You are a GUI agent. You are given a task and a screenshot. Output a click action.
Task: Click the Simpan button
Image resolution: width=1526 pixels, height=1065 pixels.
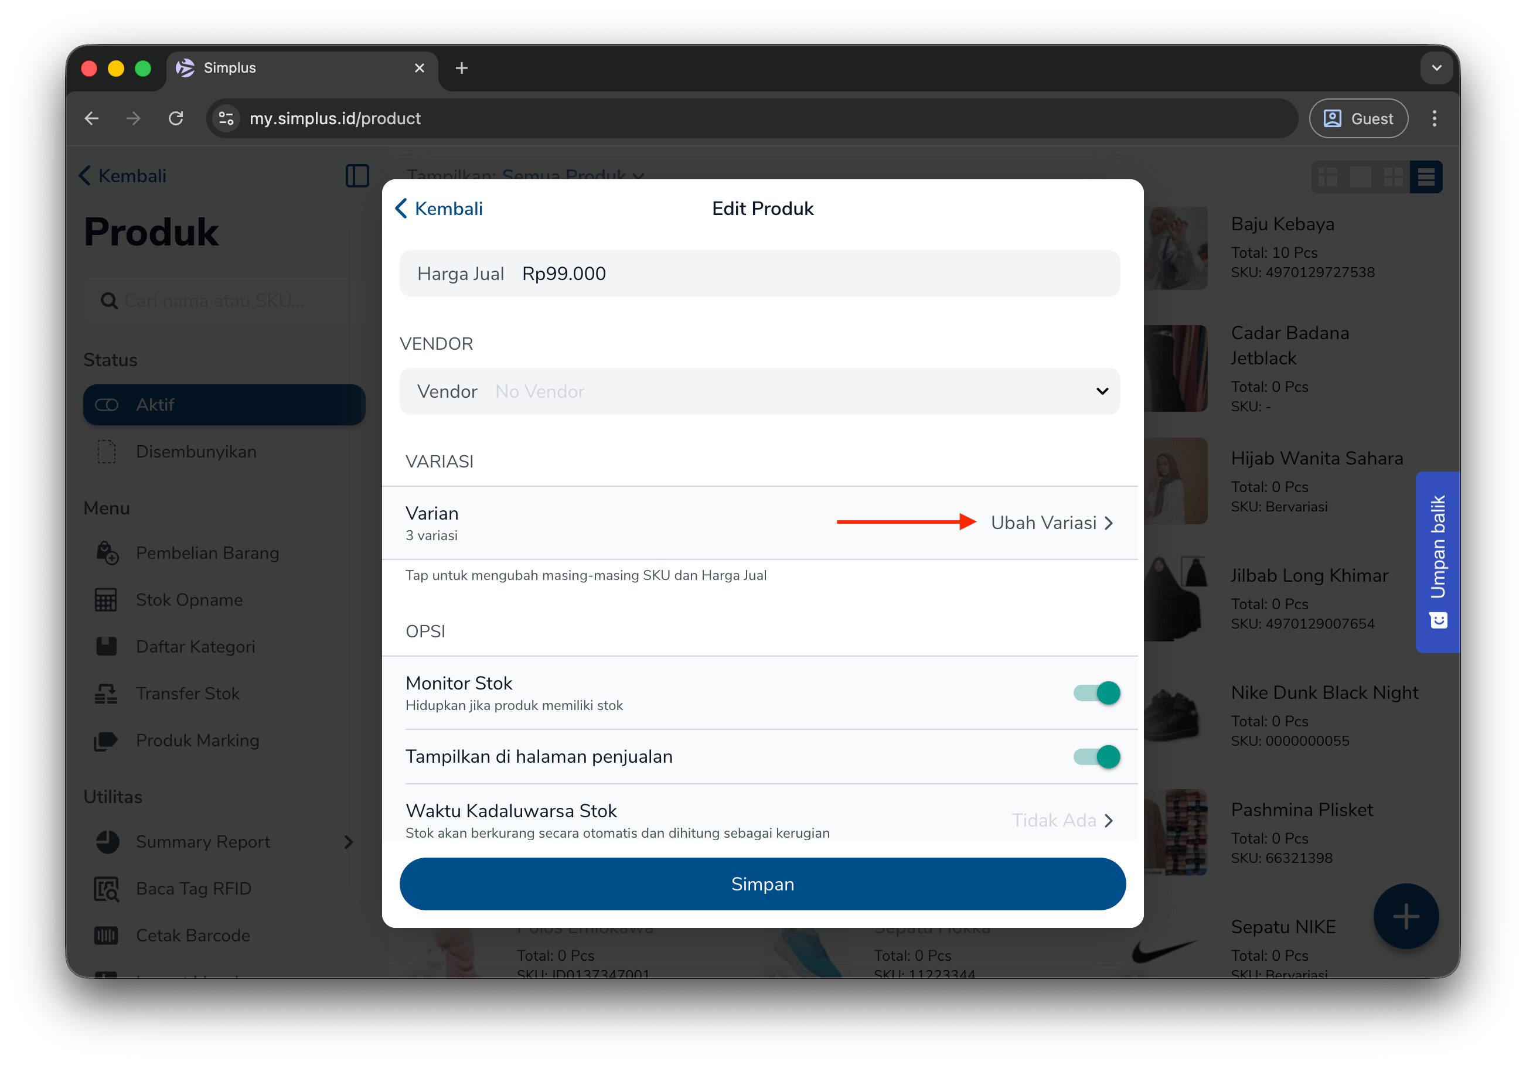tap(762, 885)
